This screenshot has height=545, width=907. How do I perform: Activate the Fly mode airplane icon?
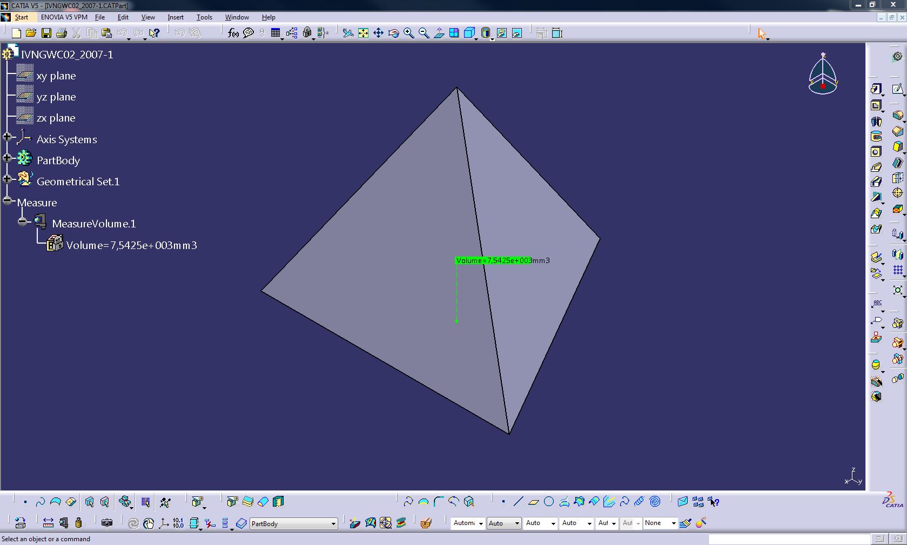tap(348, 33)
